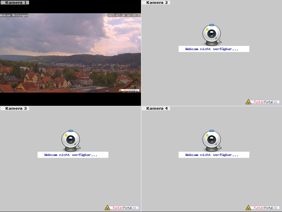This screenshot has height=212, width=282.
Task: Click FunkerPortal.de watermark logo in Kamera 1 image
Action: tap(129, 90)
